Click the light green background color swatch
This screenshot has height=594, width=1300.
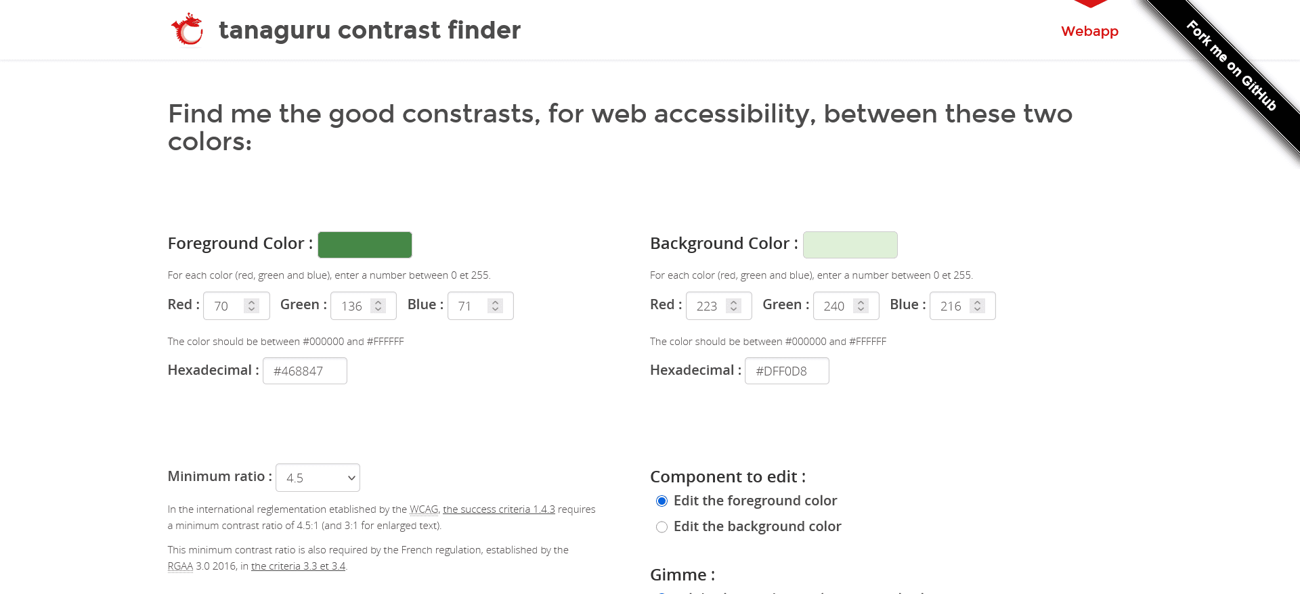point(850,244)
